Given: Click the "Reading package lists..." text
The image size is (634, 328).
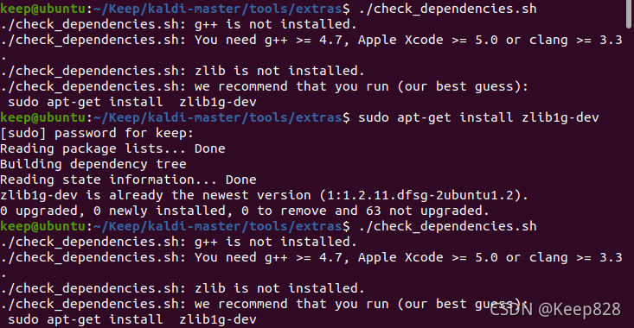Looking at the screenshot, I should [93, 148].
